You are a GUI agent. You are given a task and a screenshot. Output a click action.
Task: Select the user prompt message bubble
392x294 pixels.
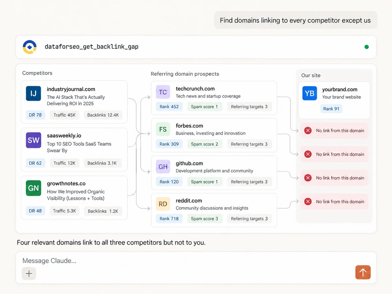295,20
